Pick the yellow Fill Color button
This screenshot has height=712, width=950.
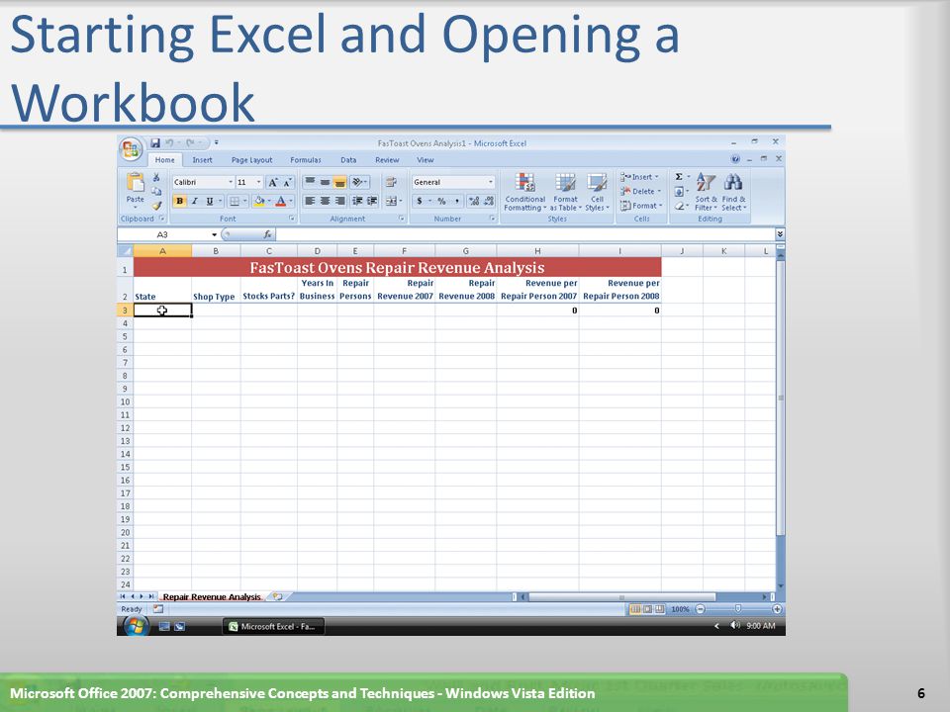pos(258,201)
